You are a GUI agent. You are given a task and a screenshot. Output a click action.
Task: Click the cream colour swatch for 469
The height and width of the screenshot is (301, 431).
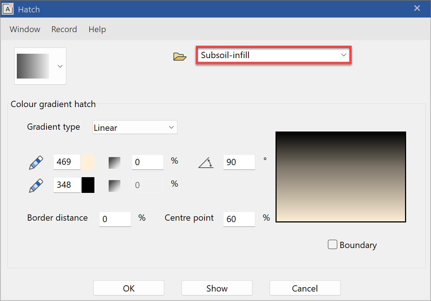tap(88, 162)
